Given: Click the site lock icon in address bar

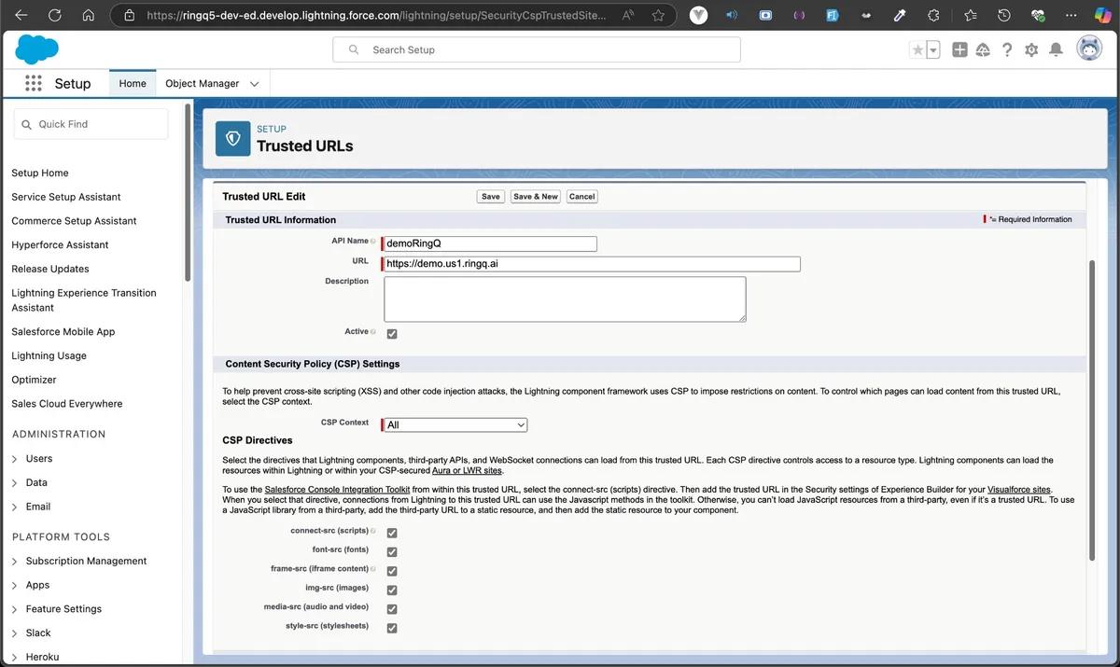Looking at the screenshot, I should coord(130,15).
